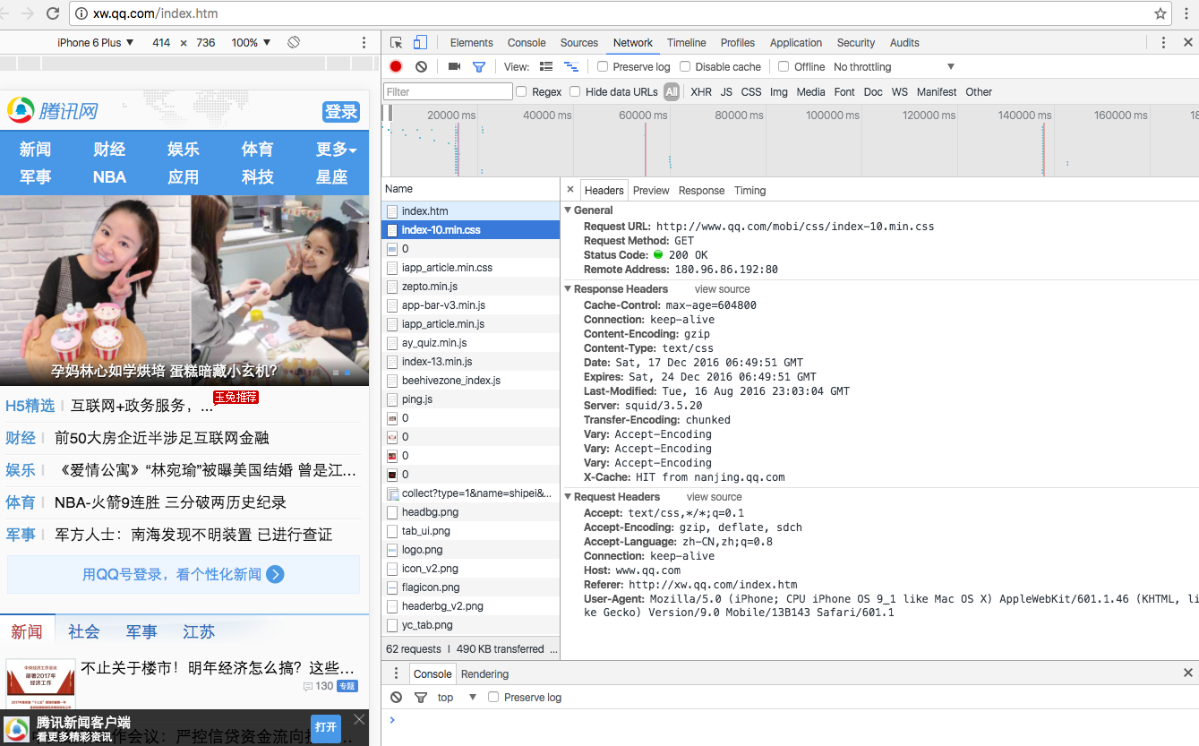Image resolution: width=1199 pixels, height=746 pixels.
Task: Clear the network log
Action: [421, 66]
